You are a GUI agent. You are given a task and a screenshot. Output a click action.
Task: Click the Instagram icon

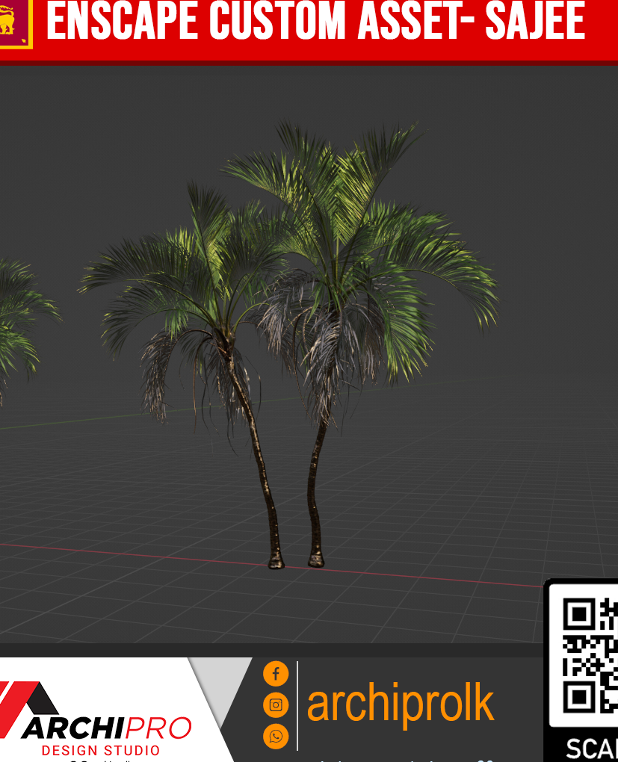click(276, 705)
